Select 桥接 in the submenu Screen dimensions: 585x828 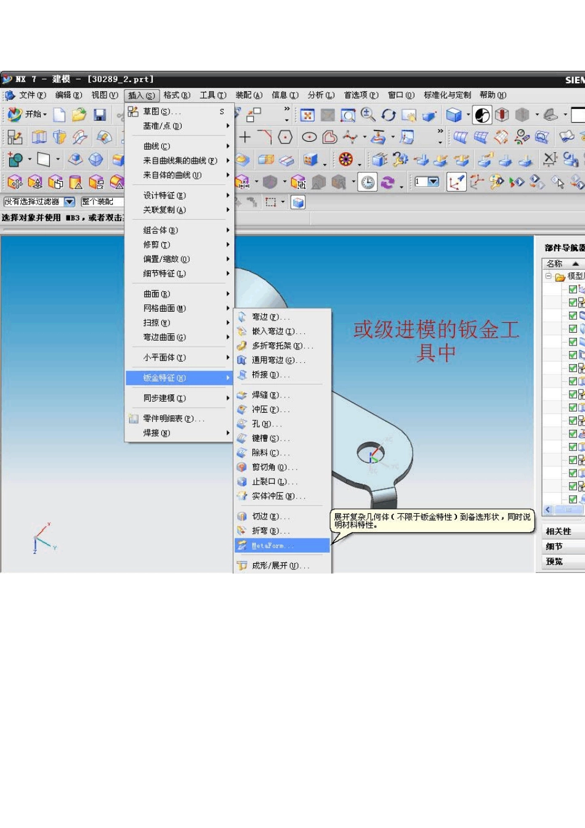tap(283, 375)
